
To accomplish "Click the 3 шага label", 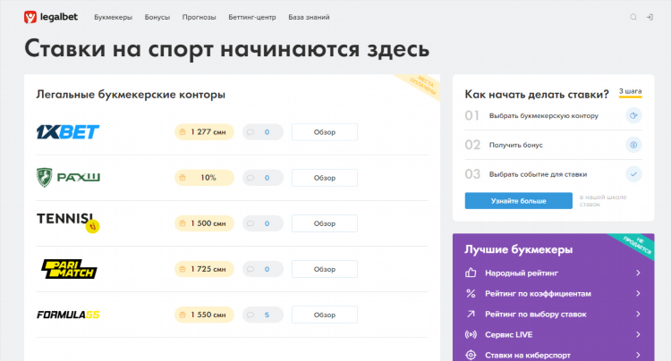I will [x=631, y=91].
